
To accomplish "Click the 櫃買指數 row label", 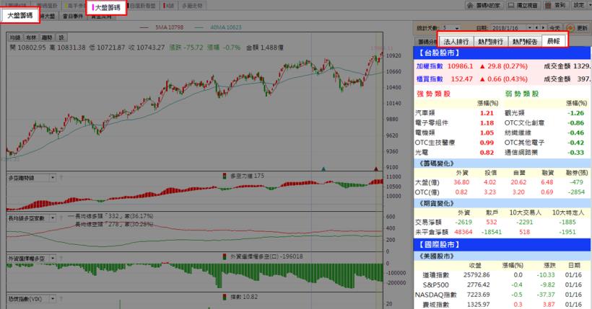I will pos(430,79).
